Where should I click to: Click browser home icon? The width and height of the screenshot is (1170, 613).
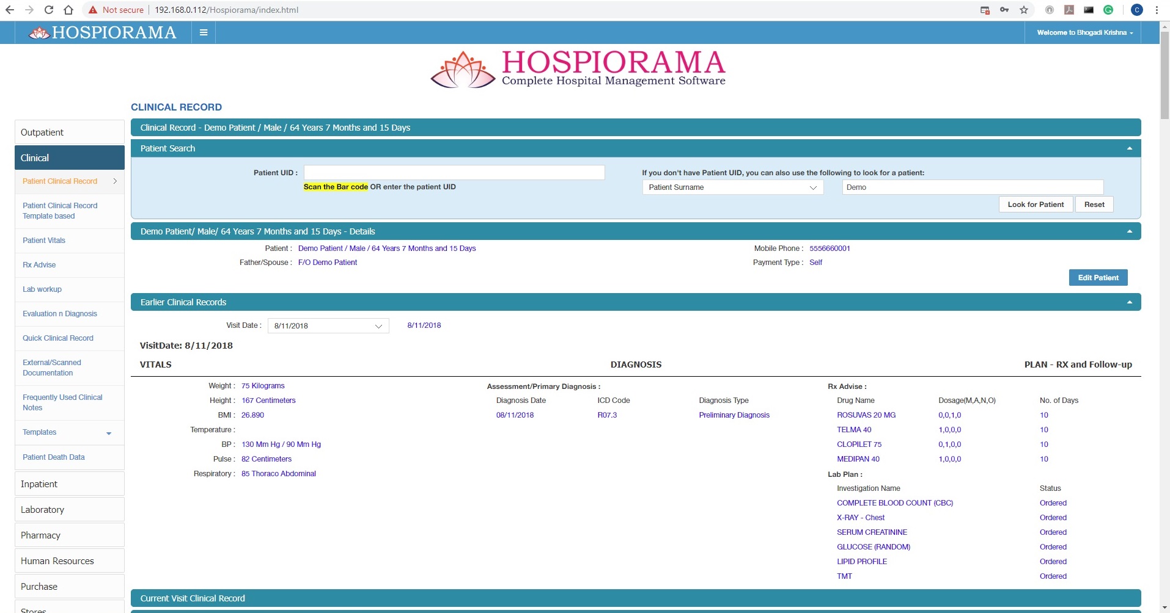pyautogui.click(x=68, y=10)
